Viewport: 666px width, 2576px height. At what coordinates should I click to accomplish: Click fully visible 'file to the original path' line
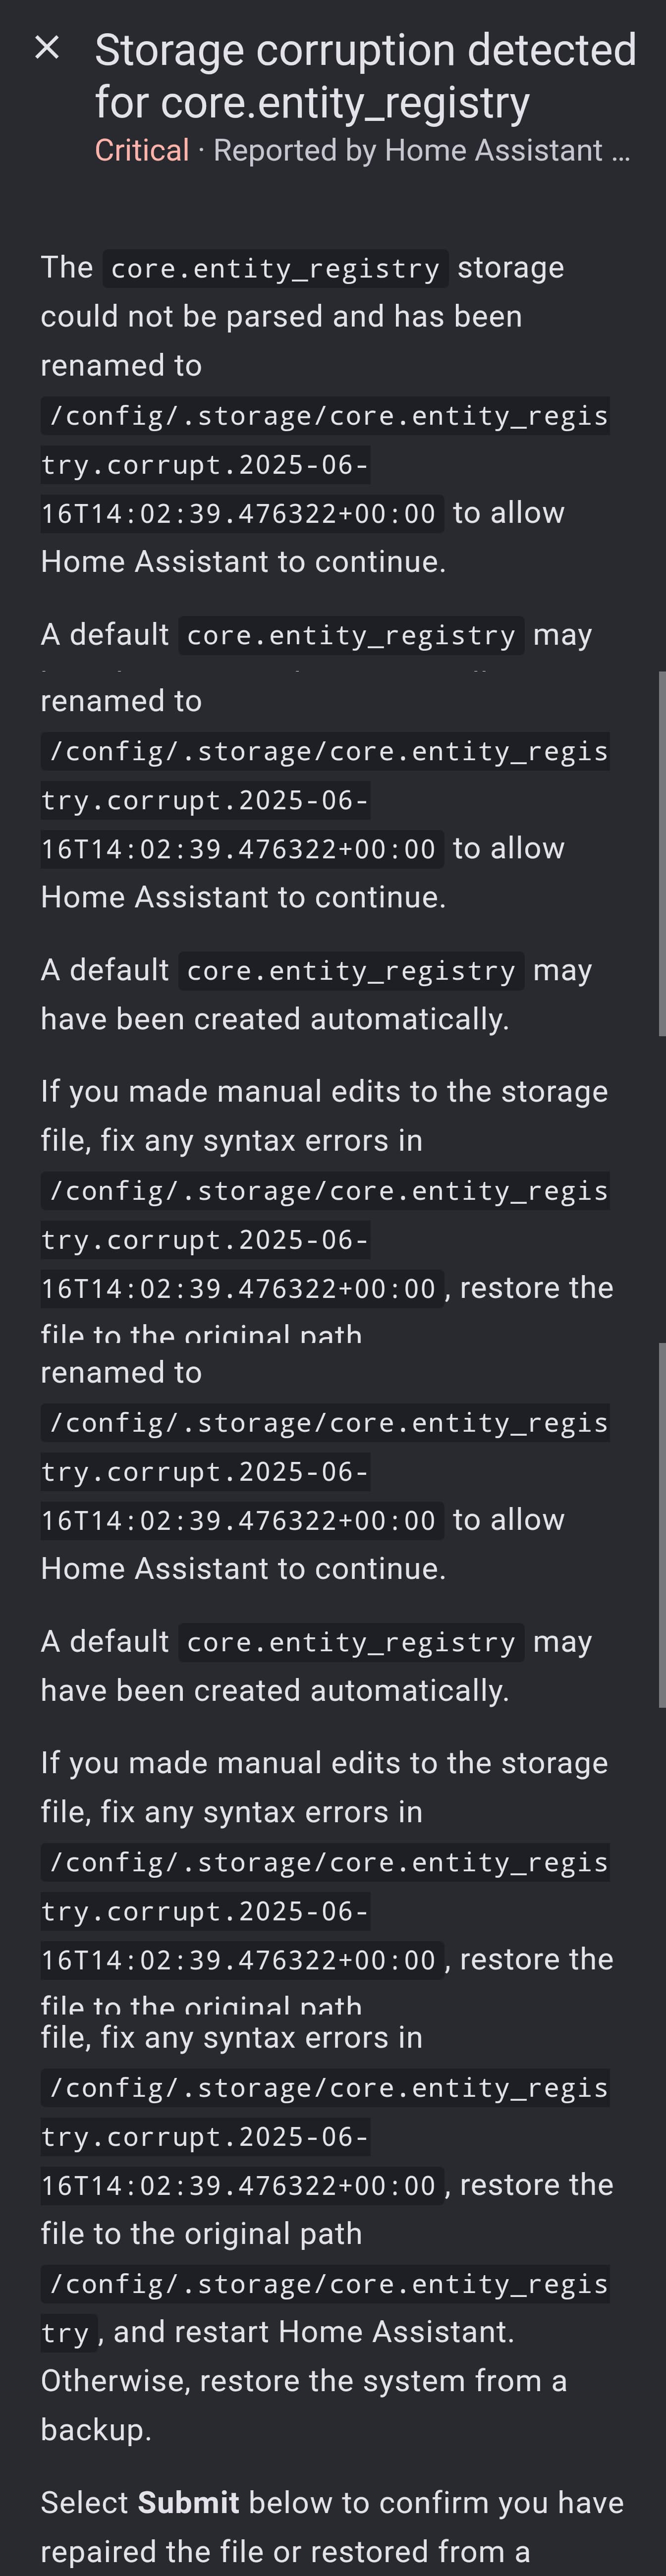point(201,2233)
